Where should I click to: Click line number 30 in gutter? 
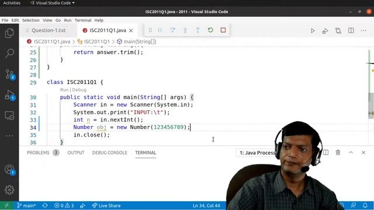coord(33,97)
